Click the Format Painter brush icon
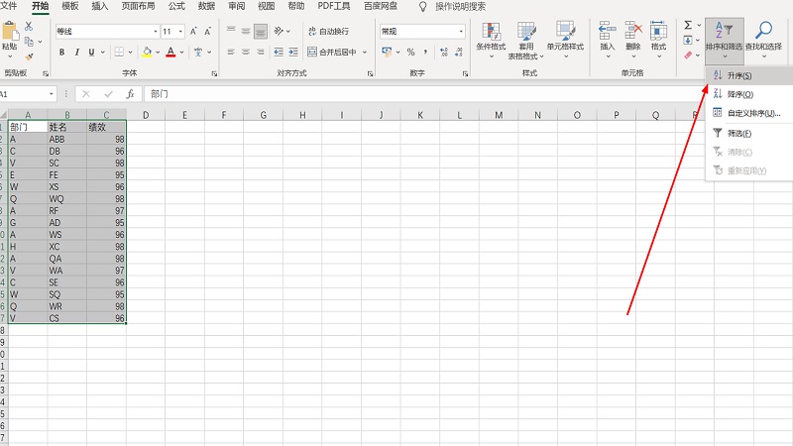 click(29, 56)
